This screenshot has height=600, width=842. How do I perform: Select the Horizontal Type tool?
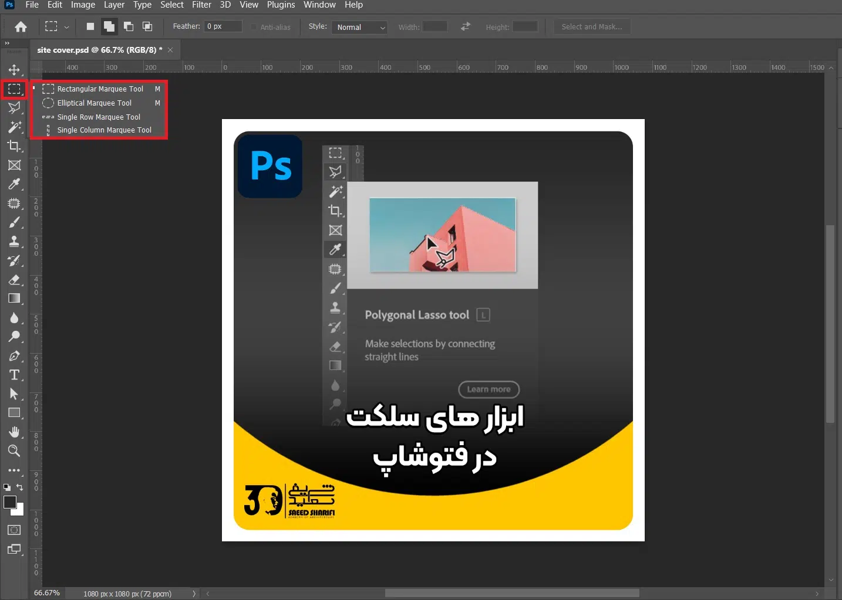point(14,375)
